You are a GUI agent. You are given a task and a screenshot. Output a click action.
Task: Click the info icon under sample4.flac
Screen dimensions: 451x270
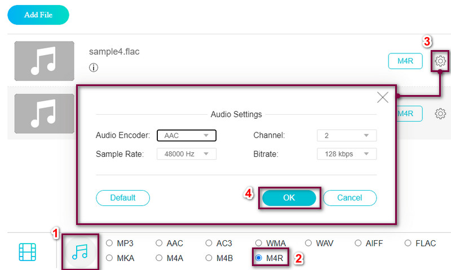pyautogui.click(x=94, y=67)
